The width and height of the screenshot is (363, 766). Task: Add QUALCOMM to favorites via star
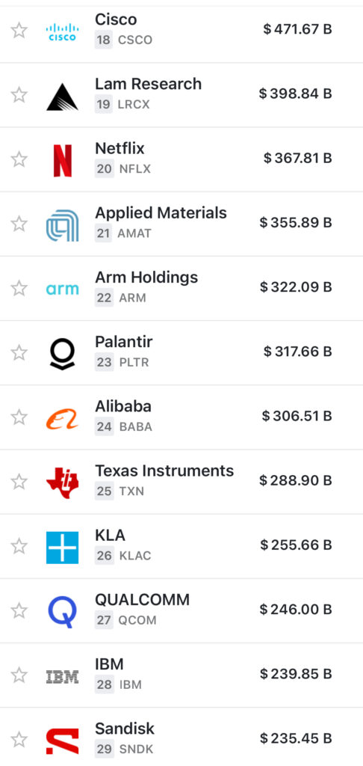click(x=19, y=610)
